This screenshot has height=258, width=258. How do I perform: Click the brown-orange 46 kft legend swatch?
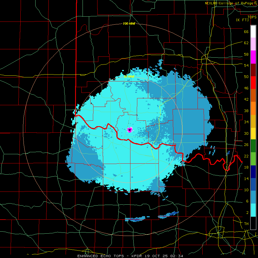253,95
